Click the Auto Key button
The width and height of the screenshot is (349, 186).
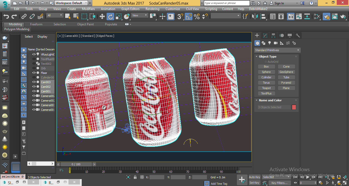point(254,177)
